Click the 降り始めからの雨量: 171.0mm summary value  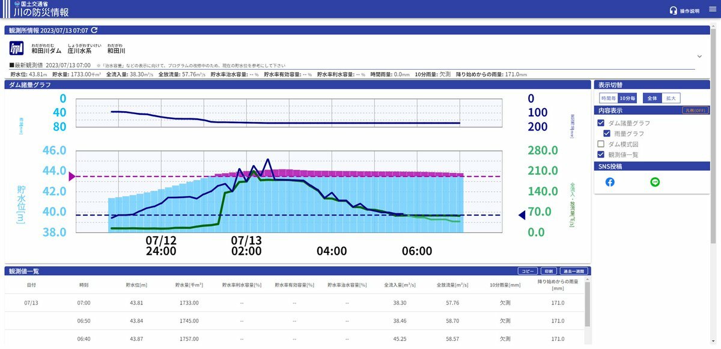click(x=491, y=74)
